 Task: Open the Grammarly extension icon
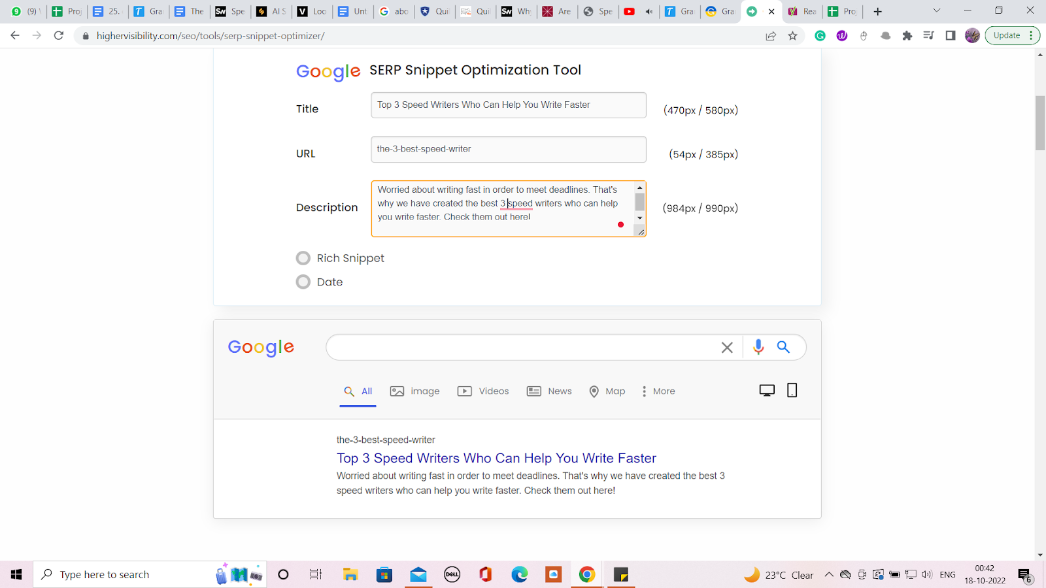pyautogui.click(x=820, y=35)
